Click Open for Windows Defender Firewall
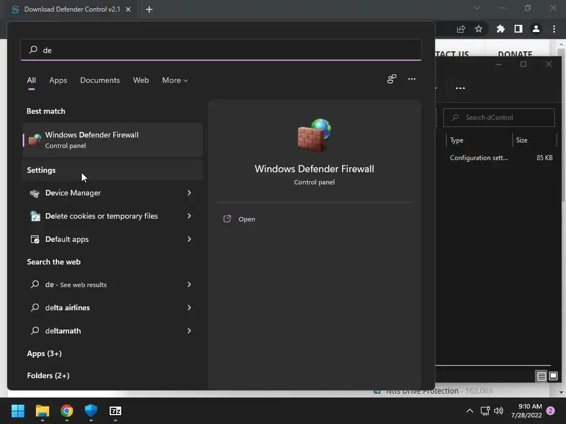 coord(247,219)
